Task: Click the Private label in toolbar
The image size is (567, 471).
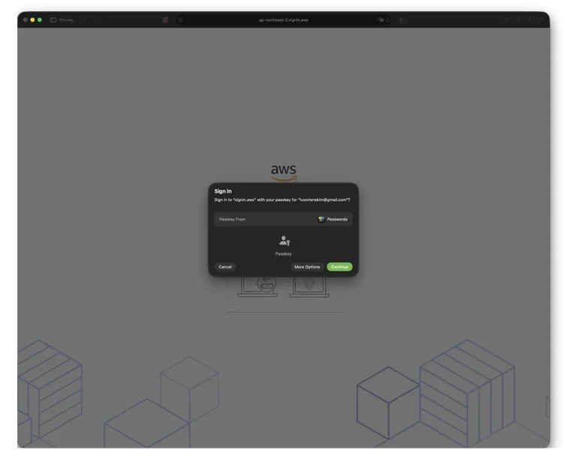Action: tap(66, 19)
